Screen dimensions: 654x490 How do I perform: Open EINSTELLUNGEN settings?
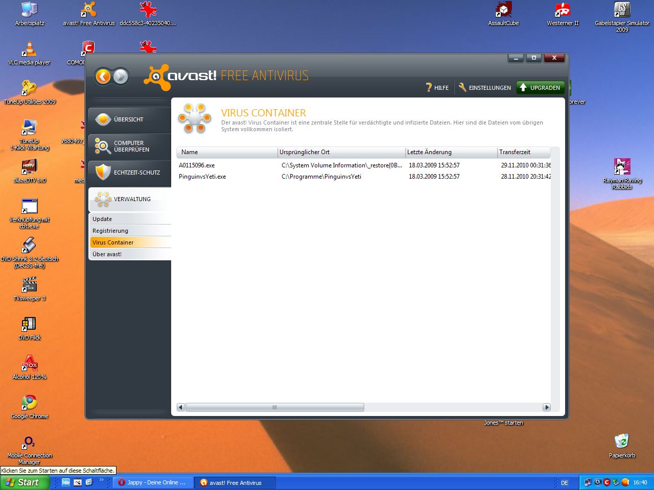(x=485, y=88)
